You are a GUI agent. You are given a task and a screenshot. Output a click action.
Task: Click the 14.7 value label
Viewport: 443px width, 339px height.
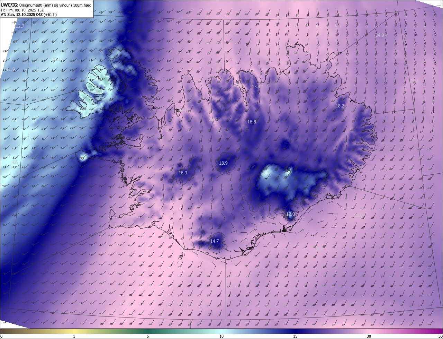215,241
